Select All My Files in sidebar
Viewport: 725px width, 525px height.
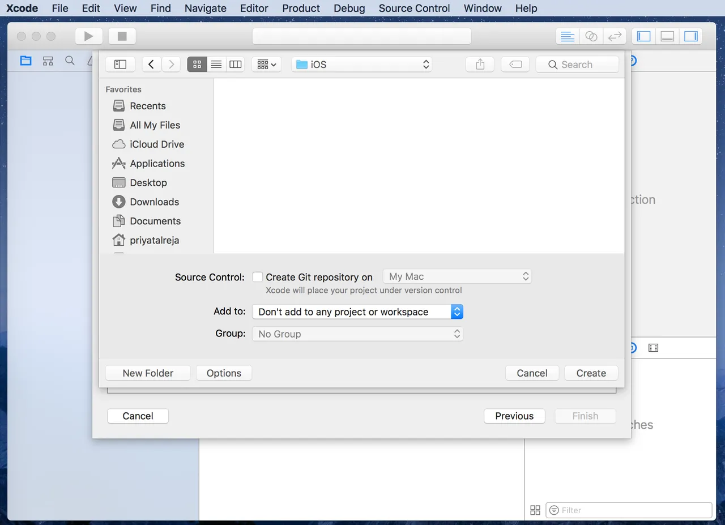point(147,125)
